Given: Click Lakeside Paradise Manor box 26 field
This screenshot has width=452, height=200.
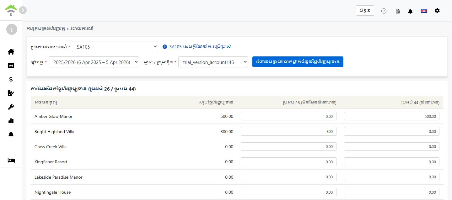Looking at the screenshot, I should tap(288, 177).
